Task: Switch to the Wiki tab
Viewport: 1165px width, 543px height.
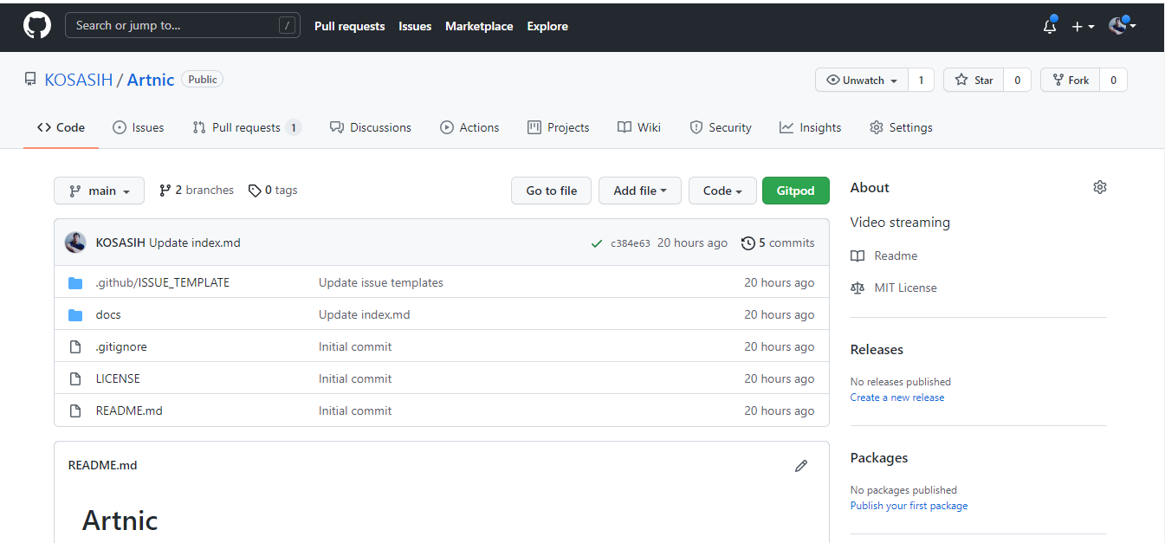Action: tap(639, 127)
